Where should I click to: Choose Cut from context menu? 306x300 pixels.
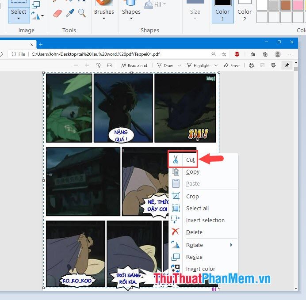(203, 160)
